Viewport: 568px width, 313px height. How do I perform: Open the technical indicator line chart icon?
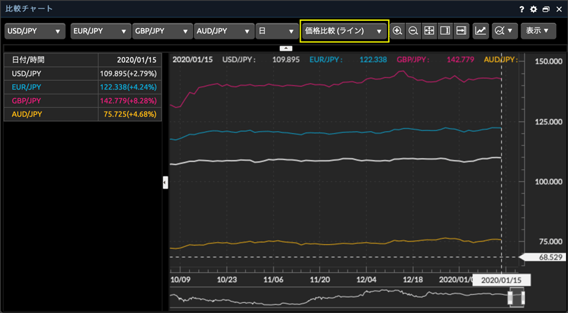tap(480, 31)
